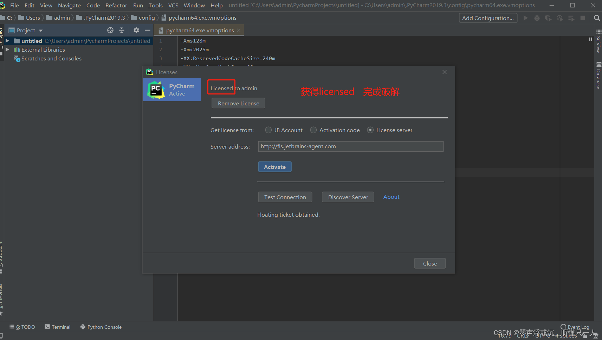Click the .PyCharm2019.3 breadcrumb
This screenshot has height=340, width=602.
(101, 18)
